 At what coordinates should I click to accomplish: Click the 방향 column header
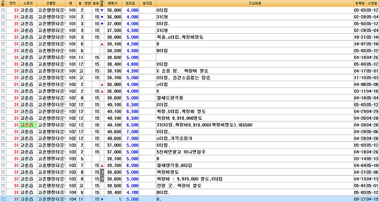click(87, 3)
